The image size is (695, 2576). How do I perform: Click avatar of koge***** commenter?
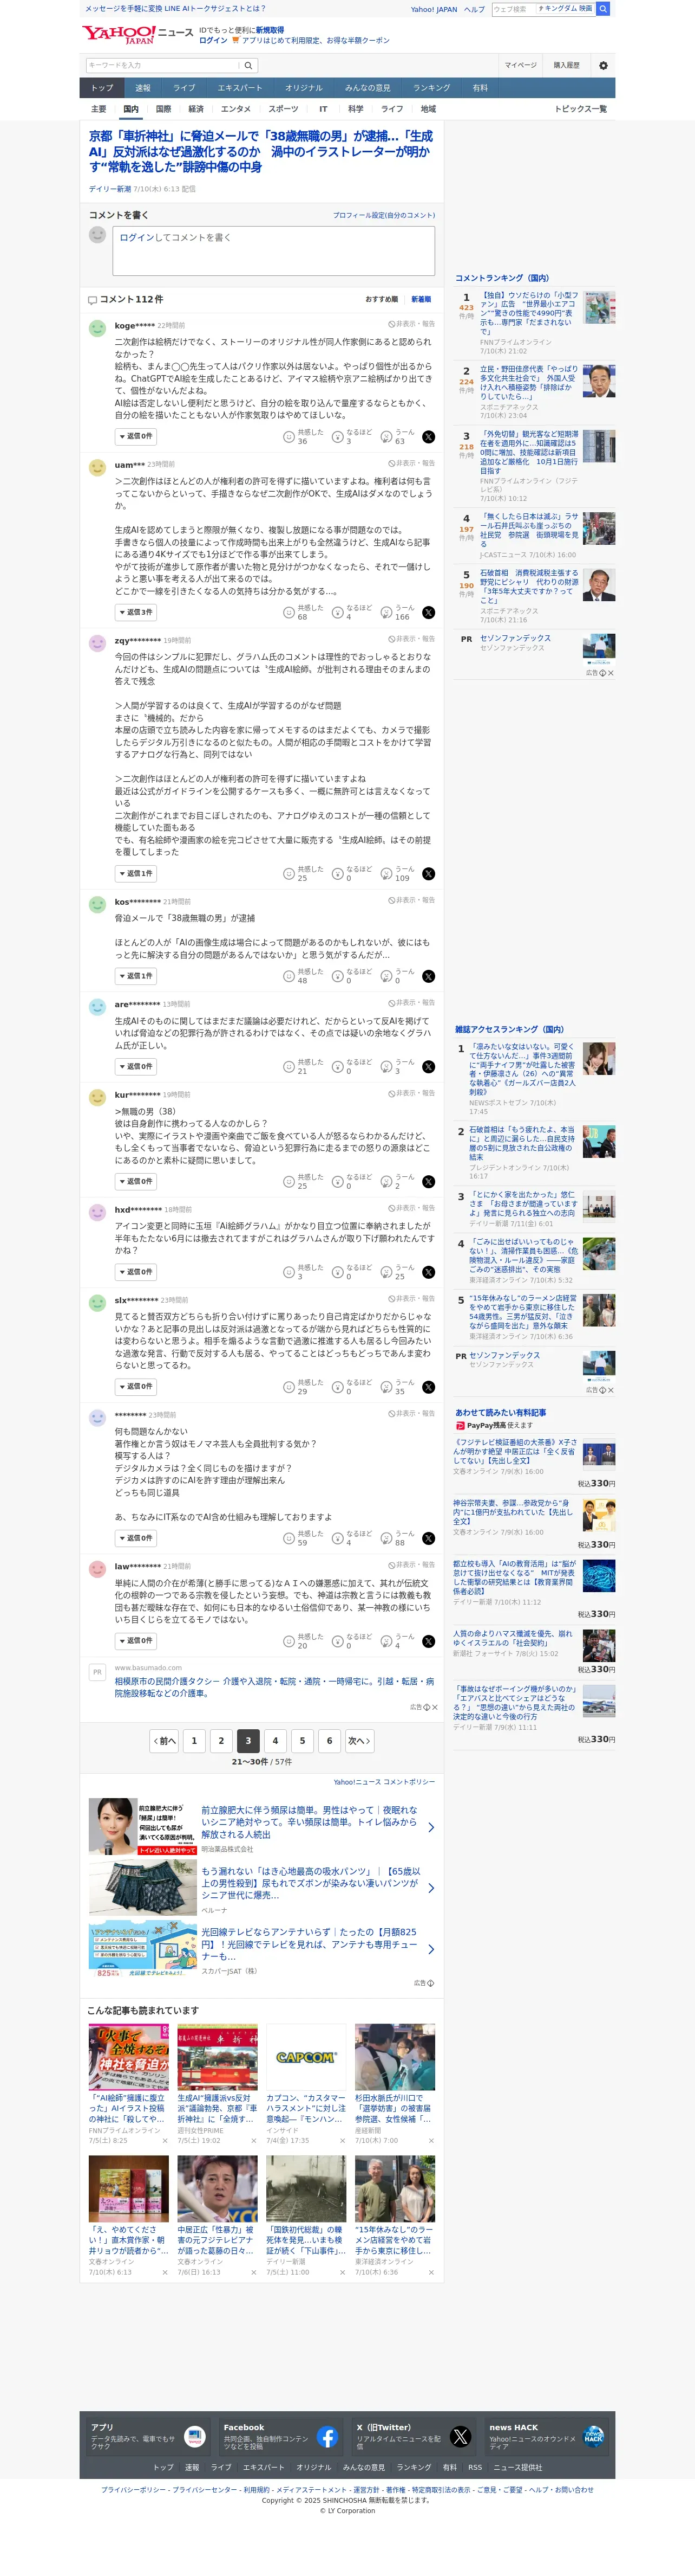point(97,328)
